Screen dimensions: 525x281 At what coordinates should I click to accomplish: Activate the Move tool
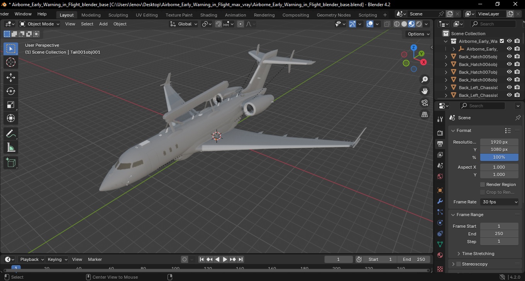11,77
